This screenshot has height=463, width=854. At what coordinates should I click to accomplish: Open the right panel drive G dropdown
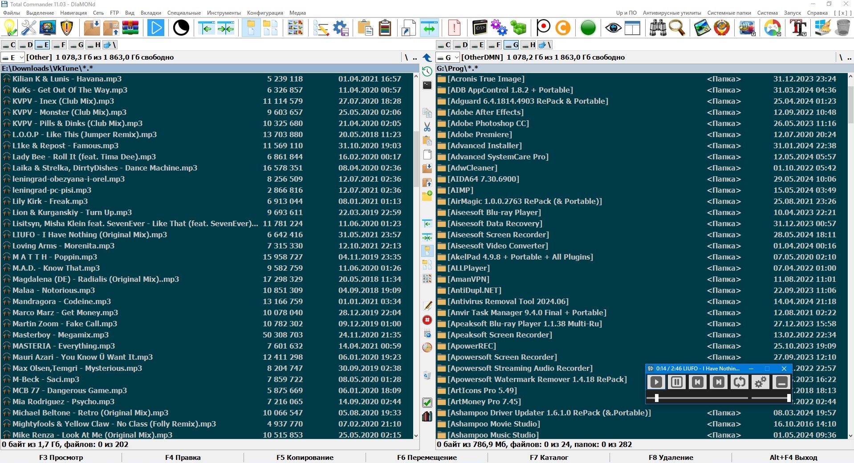448,57
